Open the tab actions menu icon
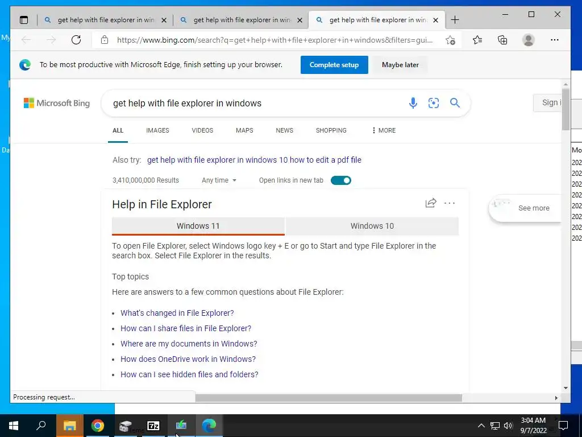The image size is (582, 437). pyautogui.click(x=24, y=20)
